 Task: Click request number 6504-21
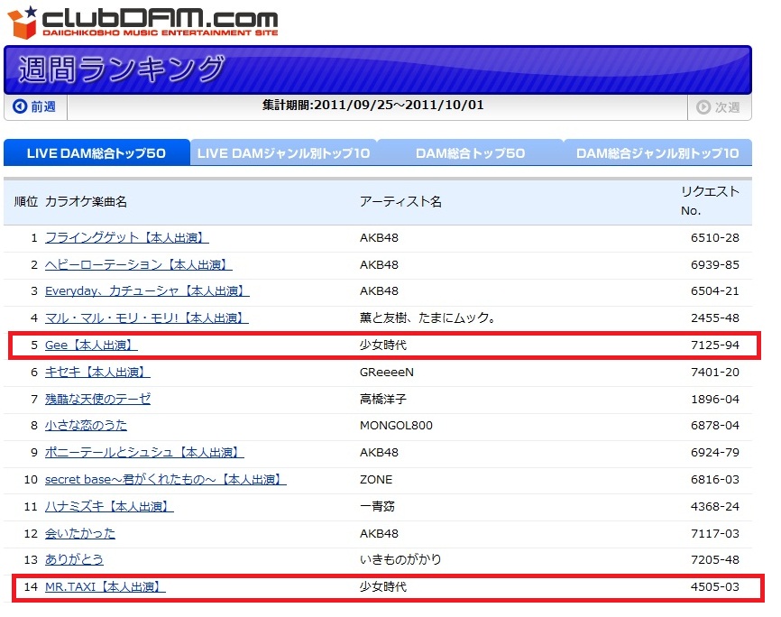[715, 291]
